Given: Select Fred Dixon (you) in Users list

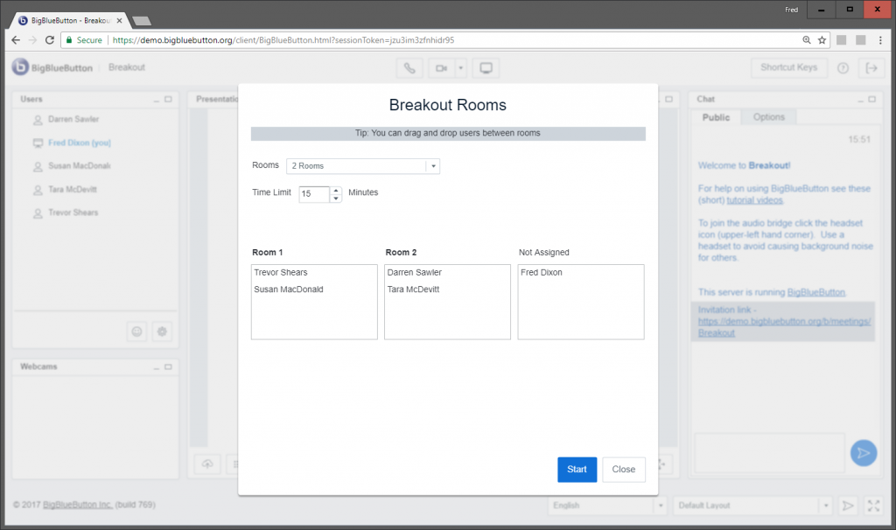Looking at the screenshot, I should click(80, 143).
